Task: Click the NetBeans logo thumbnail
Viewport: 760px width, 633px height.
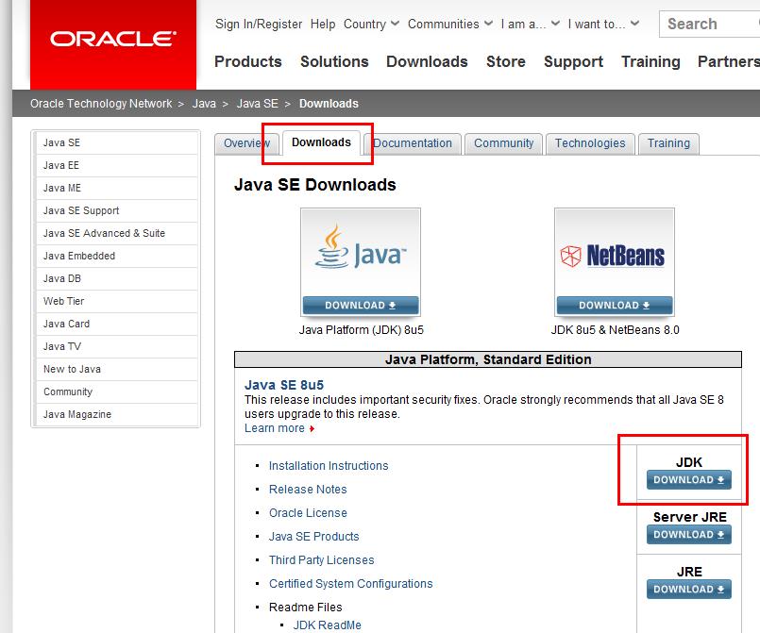Action: click(614, 252)
